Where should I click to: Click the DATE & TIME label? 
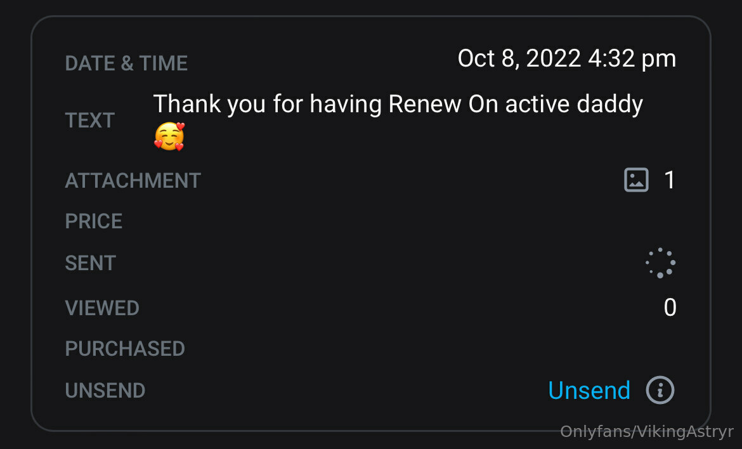point(126,63)
